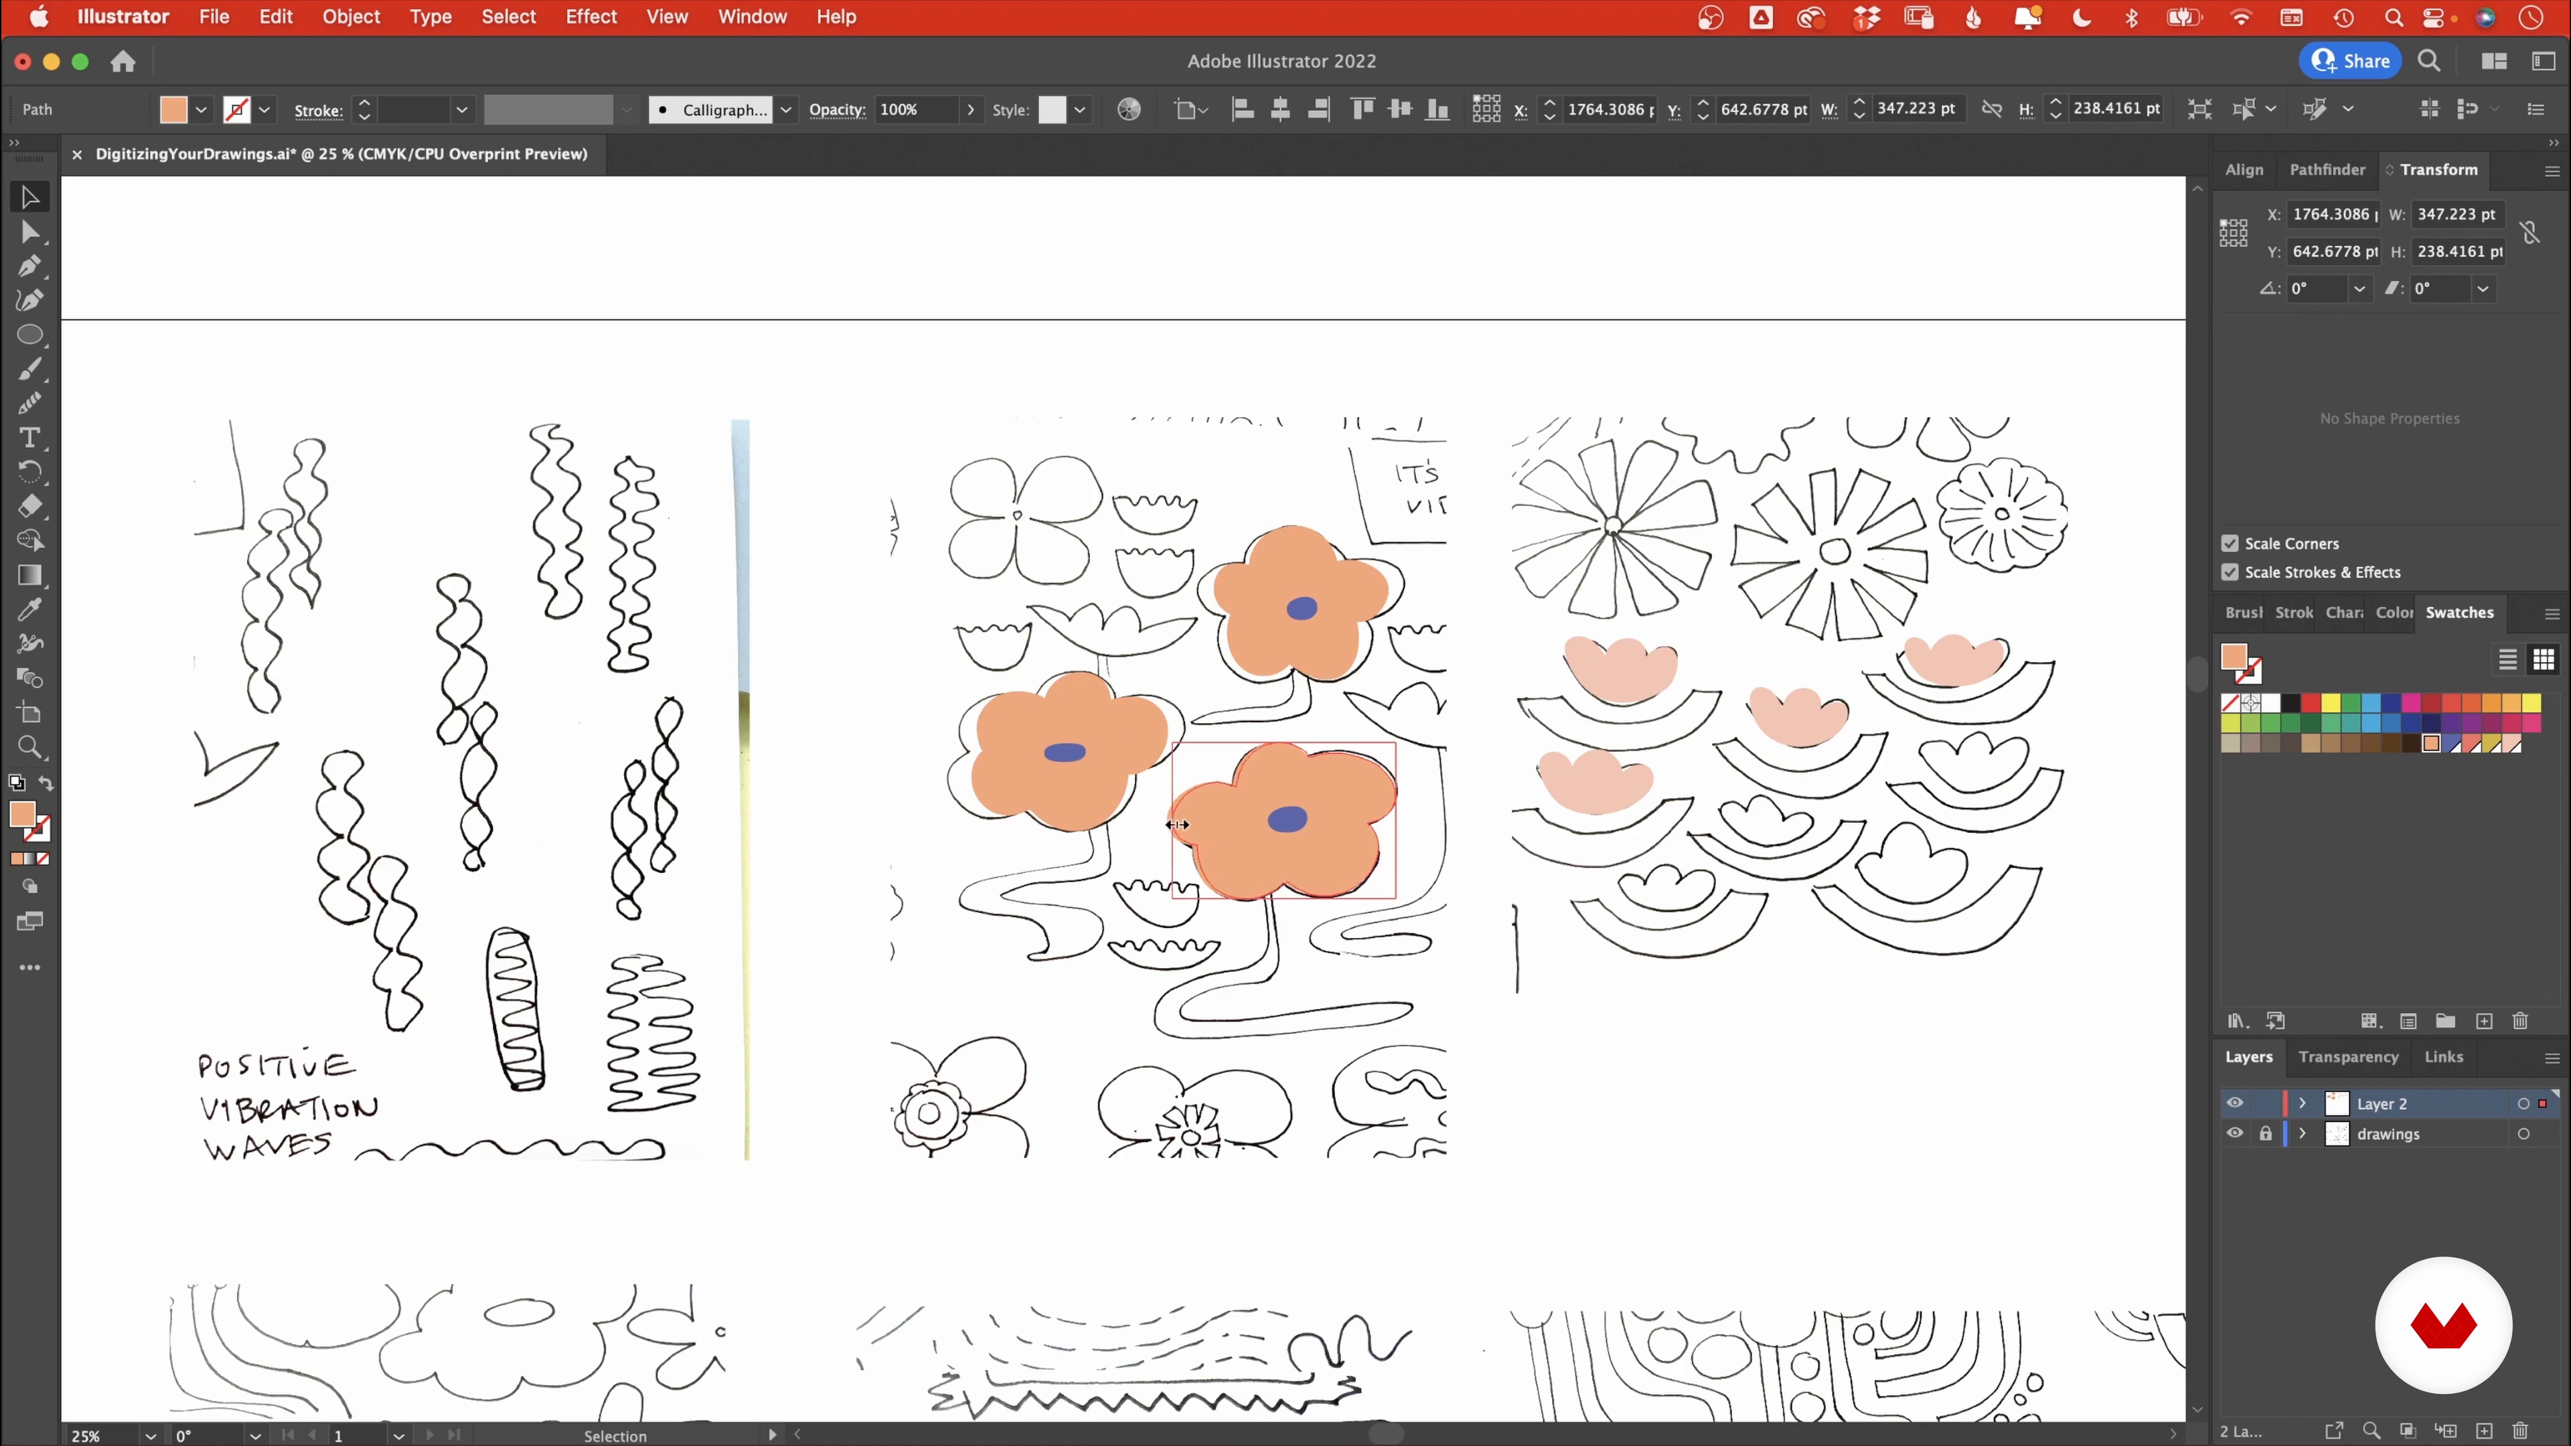Select the Direct Selection tool
The width and height of the screenshot is (2571, 1446).
click(x=29, y=232)
